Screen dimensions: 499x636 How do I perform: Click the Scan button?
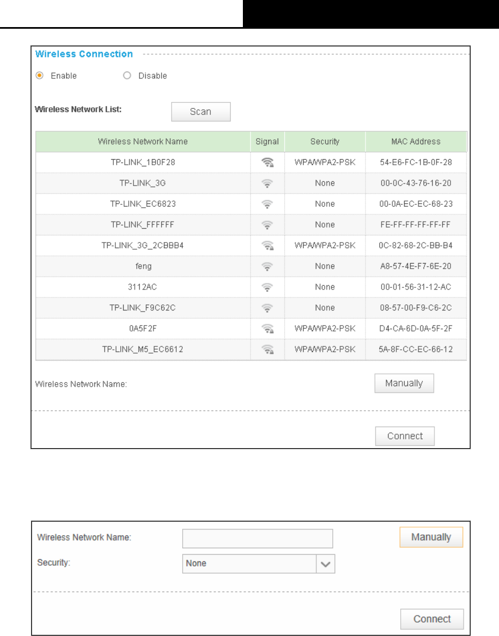[x=201, y=112]
